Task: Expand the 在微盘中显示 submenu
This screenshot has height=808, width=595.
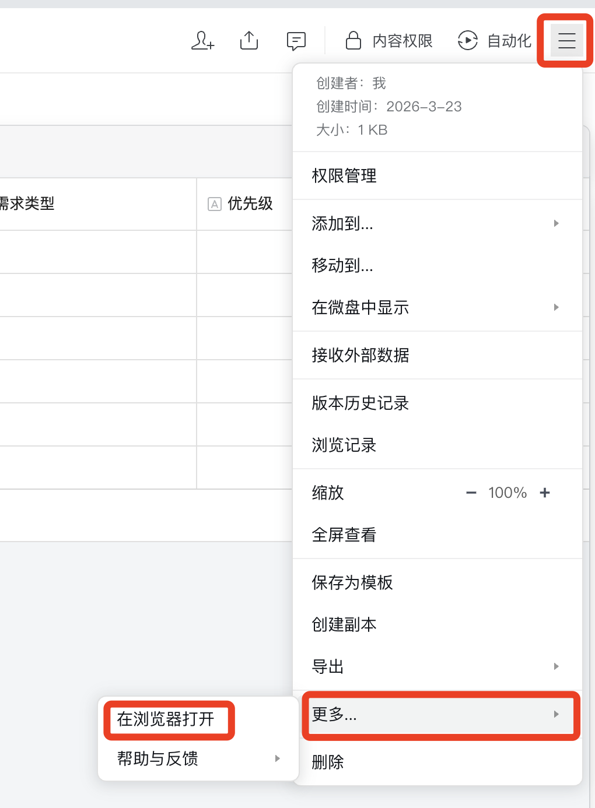Action: pos(437,307)
